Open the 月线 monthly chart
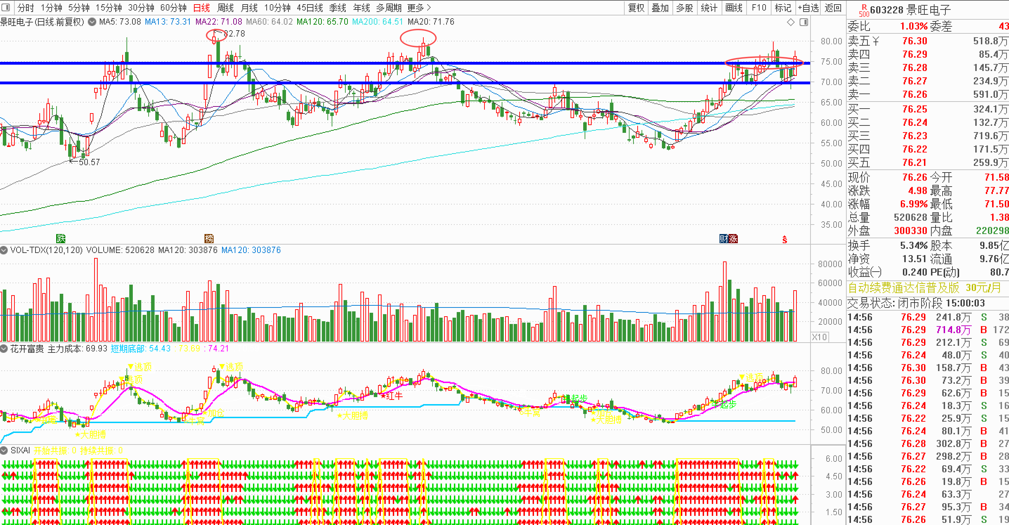 coord(249,8)
